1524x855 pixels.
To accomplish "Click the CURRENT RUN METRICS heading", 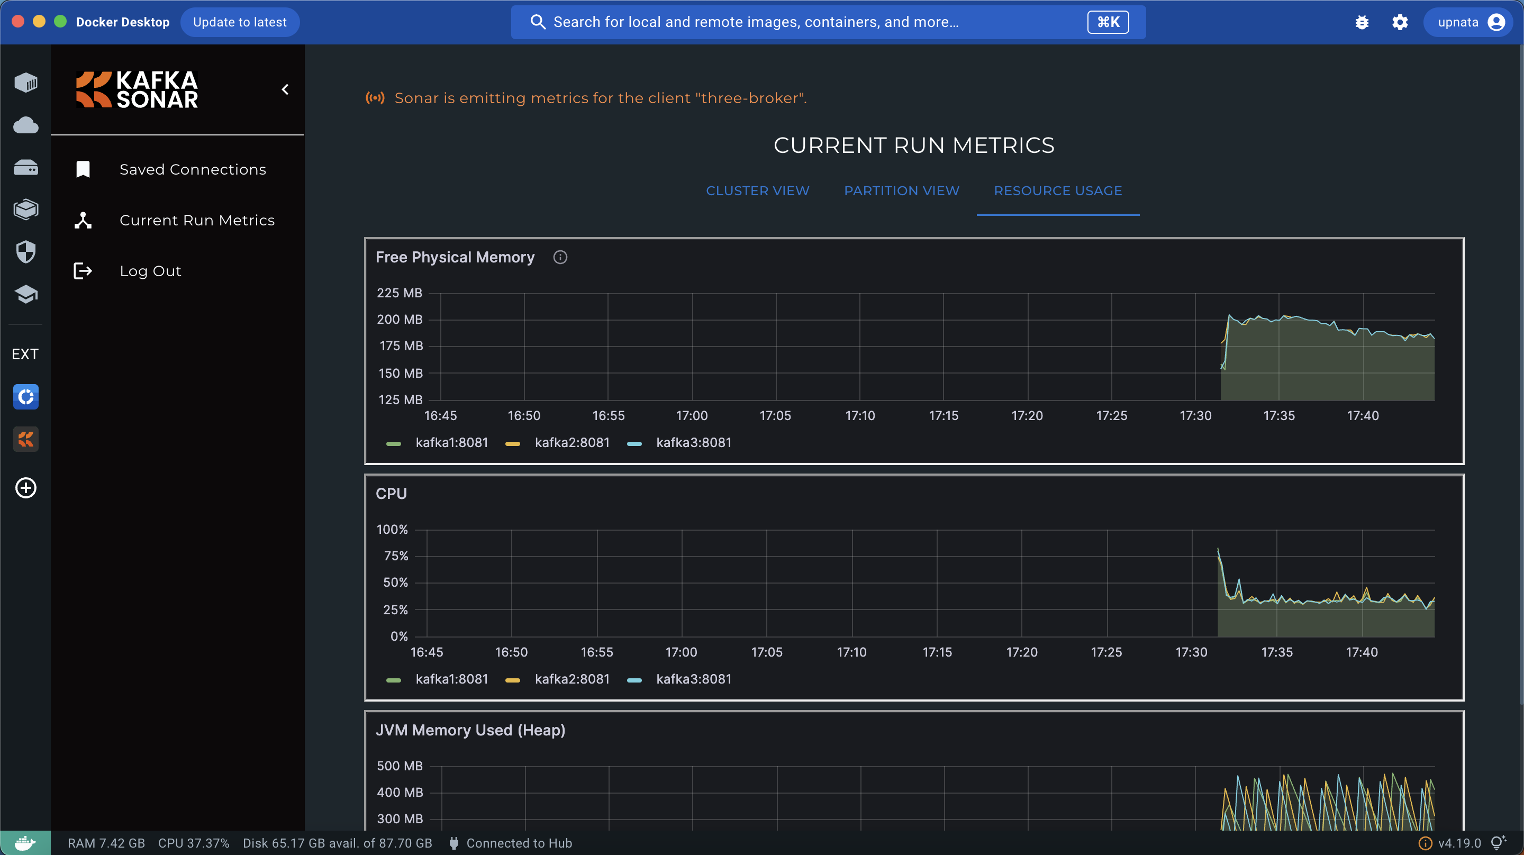I will pos(914,145).
